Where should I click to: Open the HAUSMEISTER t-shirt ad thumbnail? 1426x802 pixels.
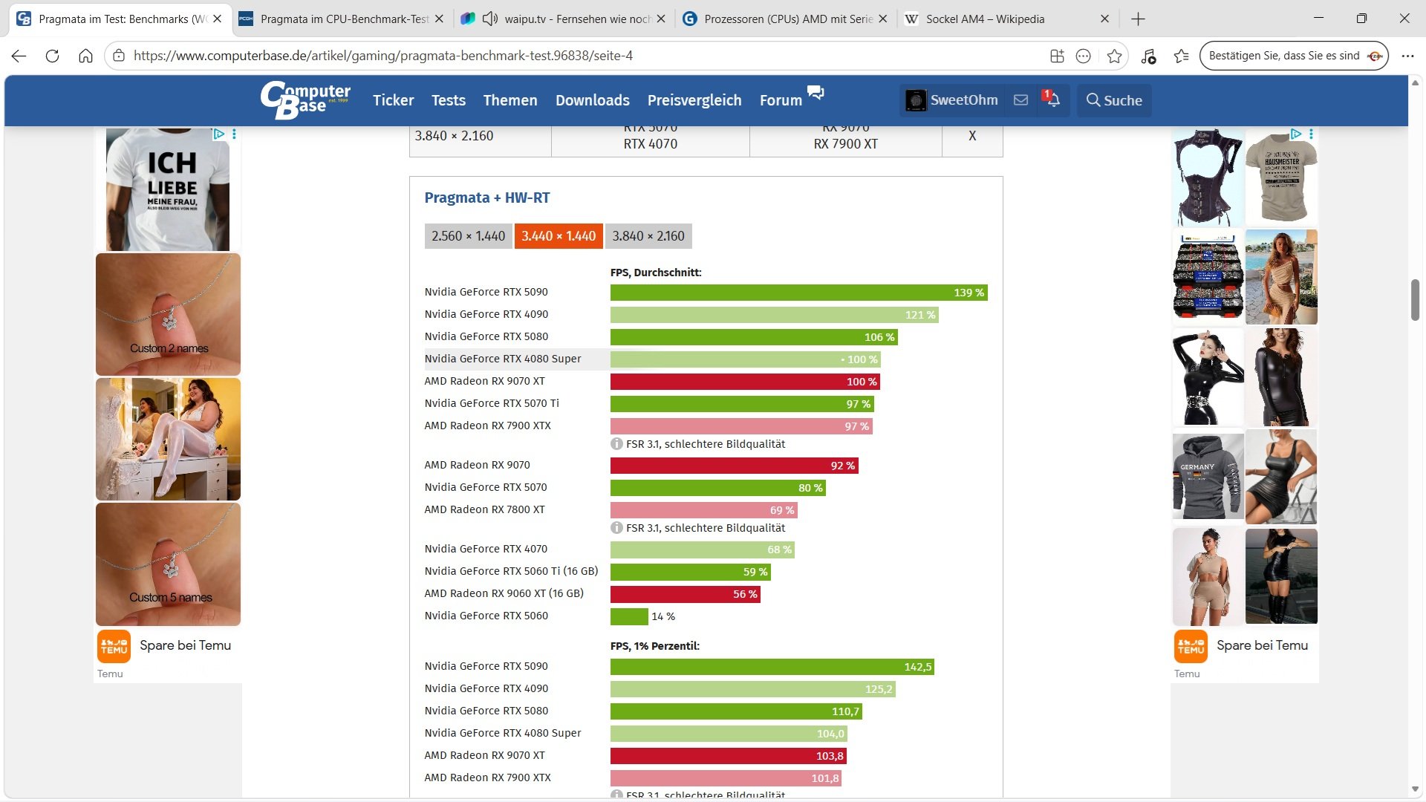pyautogui.click(x=1281, y=178)
